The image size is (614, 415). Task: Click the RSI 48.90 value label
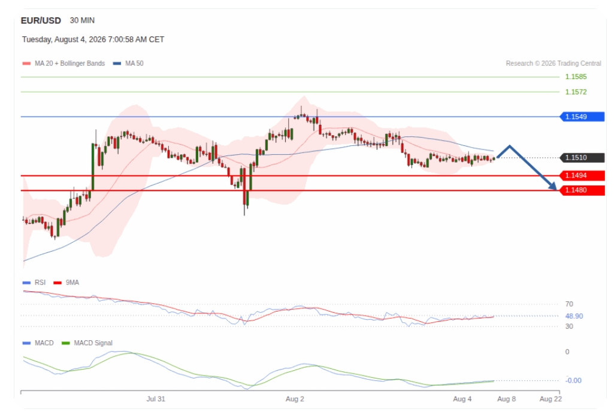574,316
